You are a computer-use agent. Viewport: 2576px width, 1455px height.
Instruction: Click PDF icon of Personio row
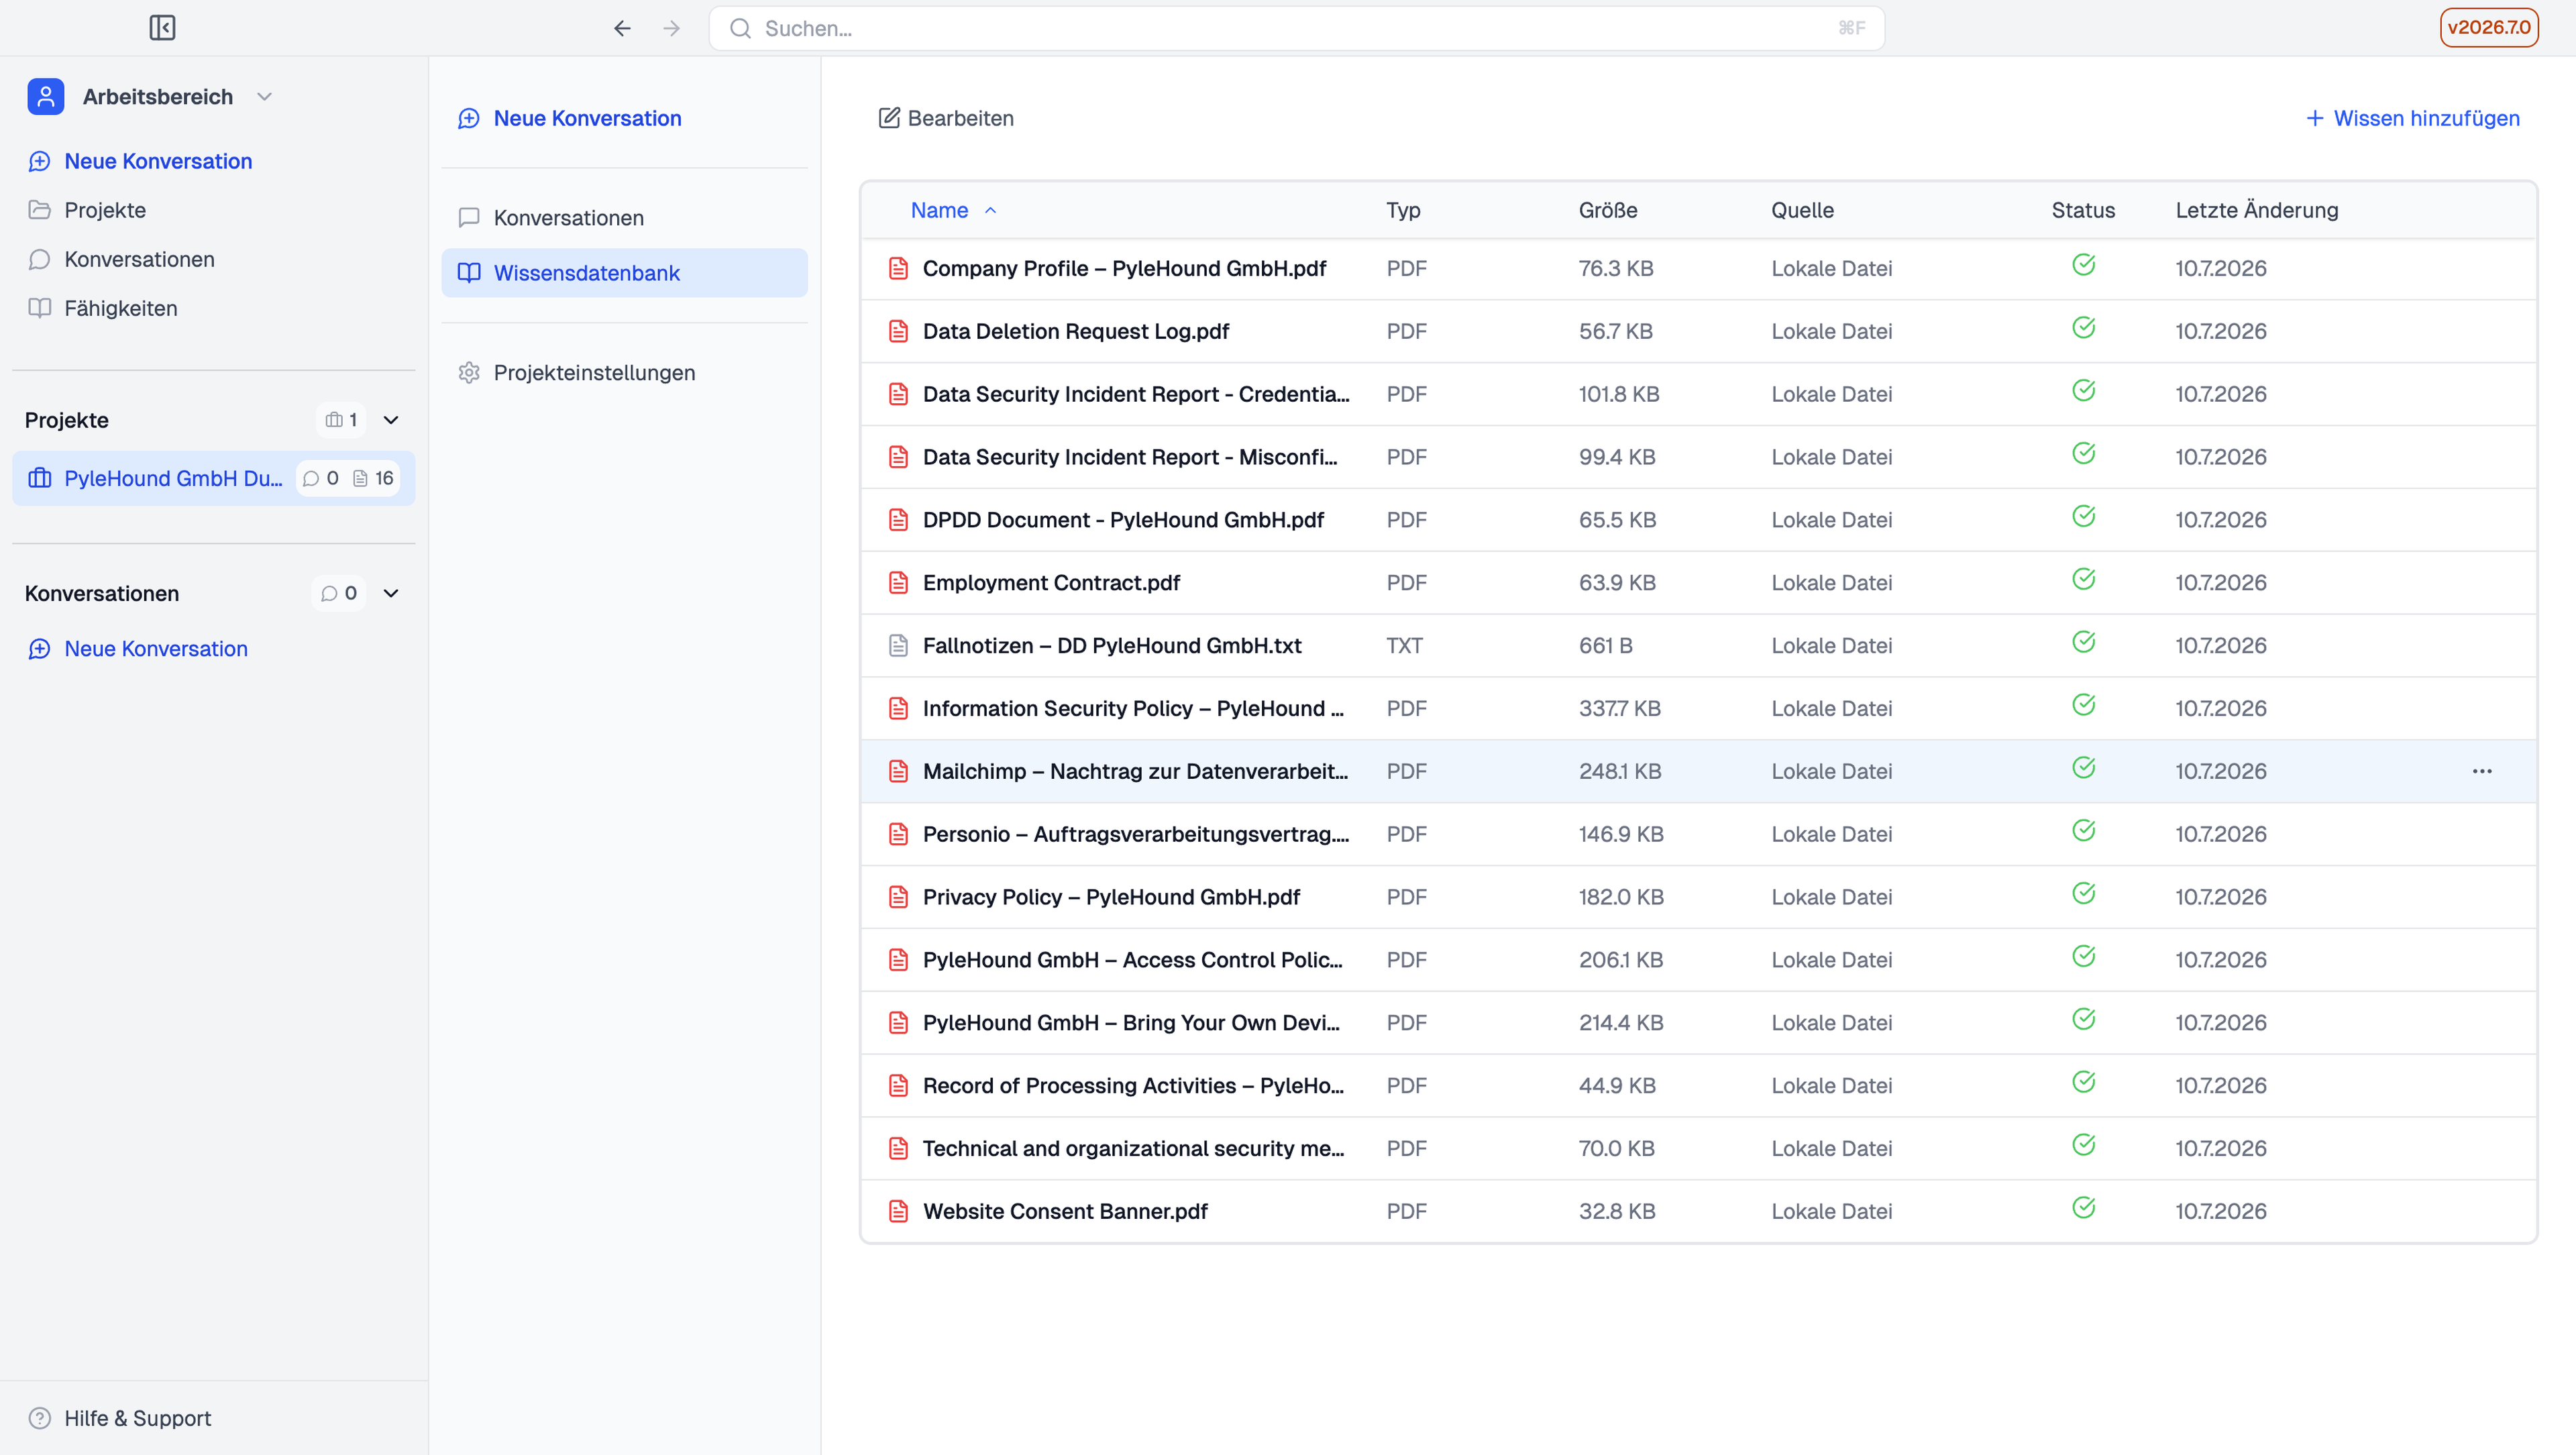click(x=899, y=834)
